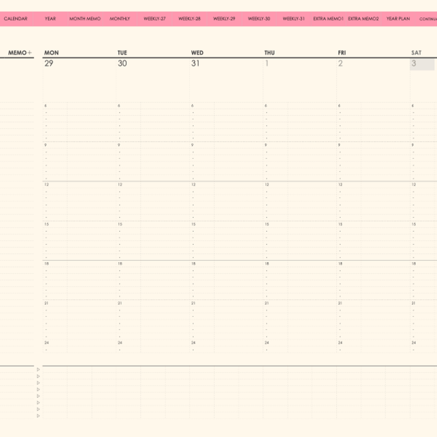
Task: Select the WEEKLY-30 tab
Action: click(259, 19)
